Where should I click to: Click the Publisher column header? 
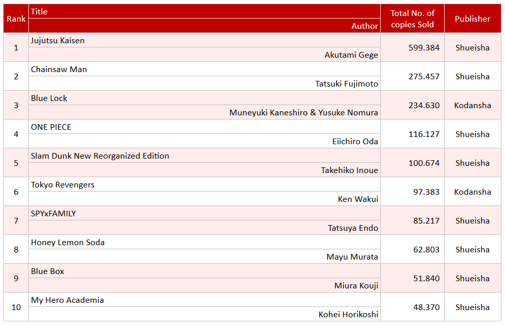click(x=473, y=19)
